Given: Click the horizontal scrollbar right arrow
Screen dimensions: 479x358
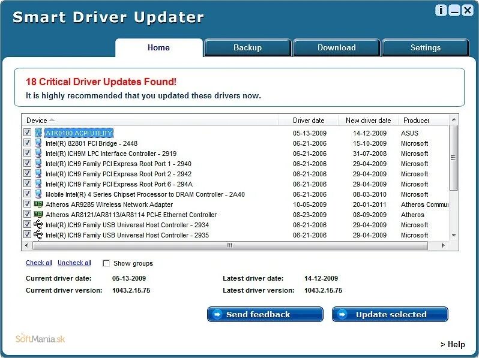Looking at the screenshot, I should click(x=443, y=245).
